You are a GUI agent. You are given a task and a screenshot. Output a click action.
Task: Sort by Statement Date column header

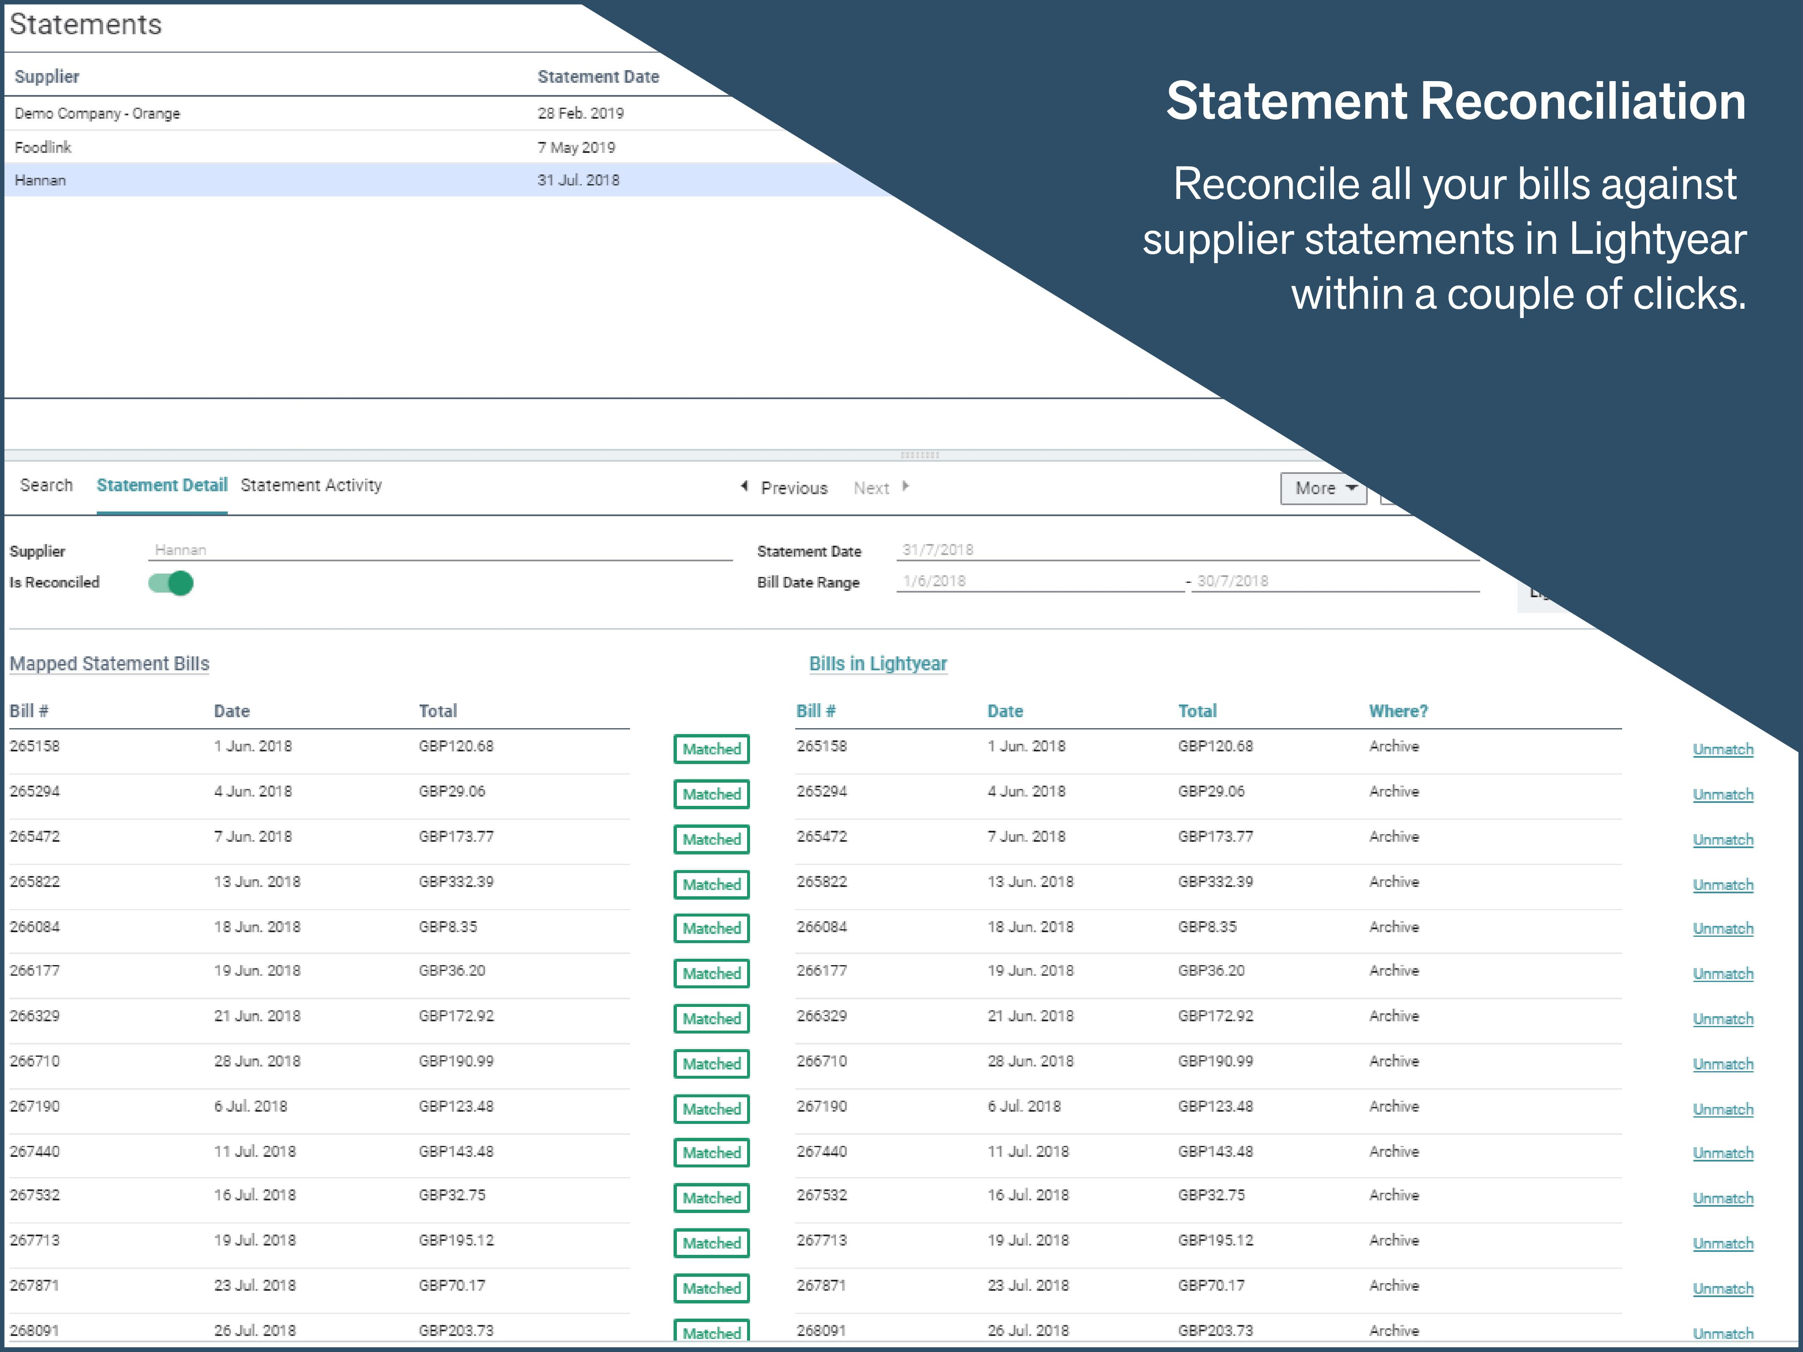(598, 76)
